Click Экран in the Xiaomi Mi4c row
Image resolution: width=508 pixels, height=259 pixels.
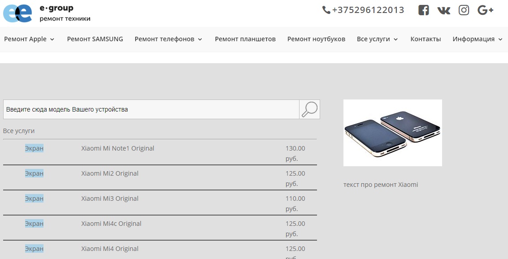click(x=34, y=224)
